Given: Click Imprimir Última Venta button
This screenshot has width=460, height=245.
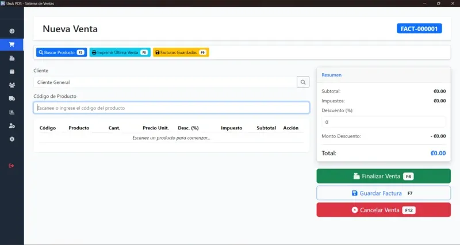Looking at the screenshot, I should coord(120,52).
